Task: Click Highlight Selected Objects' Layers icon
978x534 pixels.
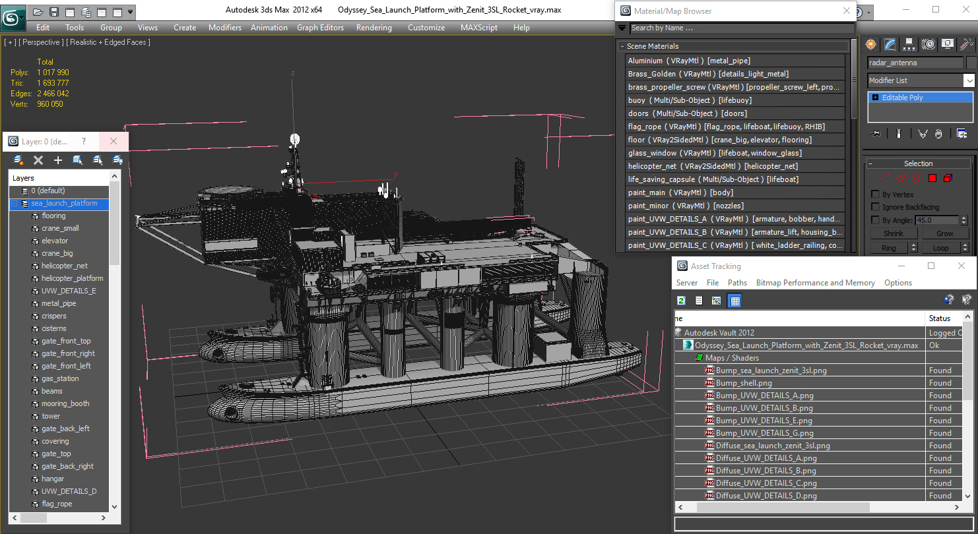Action: click(98, 160)
